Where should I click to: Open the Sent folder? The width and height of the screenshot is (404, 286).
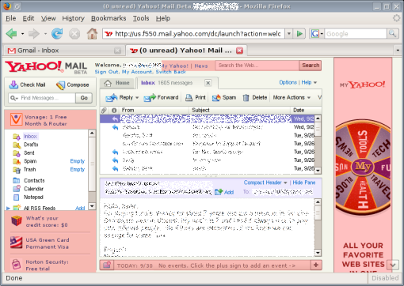point(29,152)
